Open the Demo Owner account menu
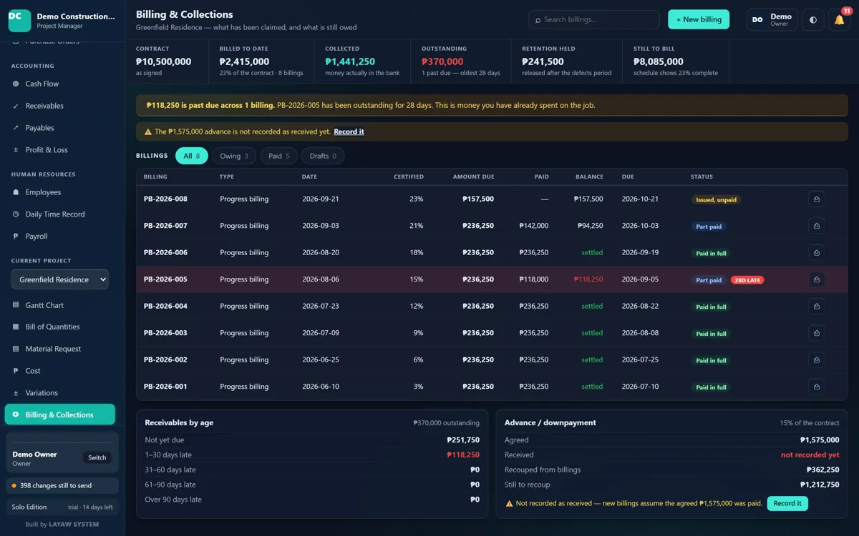The image size is (859, 536). tap(772, 20)
